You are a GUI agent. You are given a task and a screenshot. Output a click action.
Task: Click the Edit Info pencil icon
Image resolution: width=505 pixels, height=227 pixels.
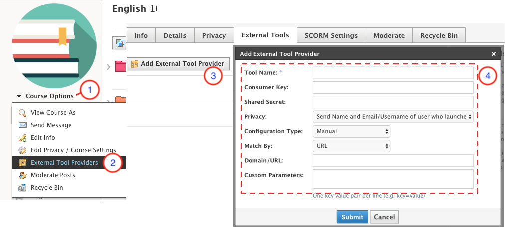(x=22, y=138)
